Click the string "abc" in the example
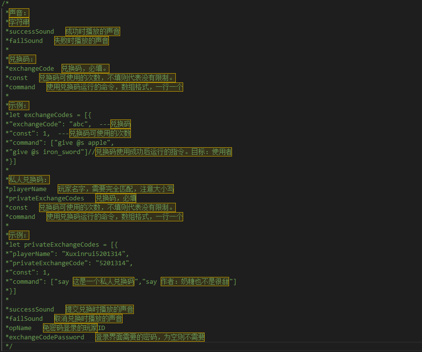The width and height of the screenshot is (422, 352). [x=78, y=124]
